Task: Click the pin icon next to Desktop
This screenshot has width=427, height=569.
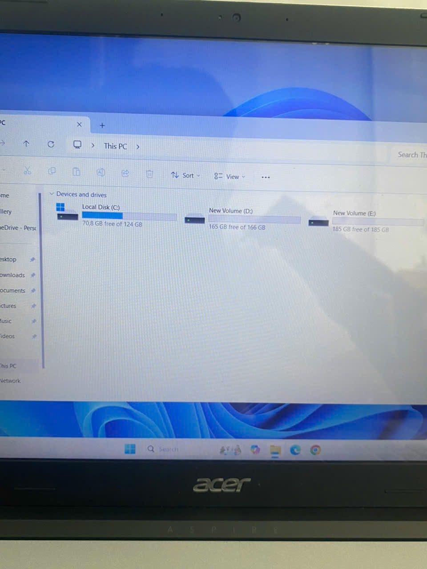Action: 32,260
